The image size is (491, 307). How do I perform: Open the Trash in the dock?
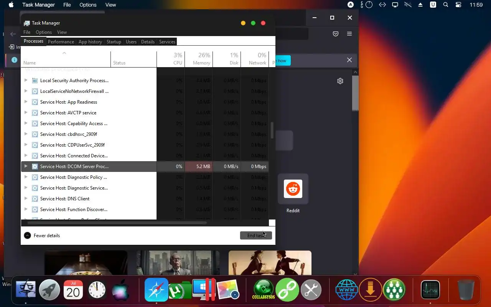(466, 290)
